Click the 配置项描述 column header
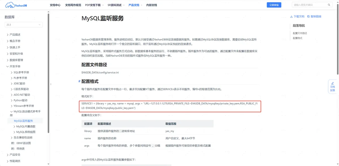The height and width of the screenshot is (166, 339). click(x=104, y=124)
